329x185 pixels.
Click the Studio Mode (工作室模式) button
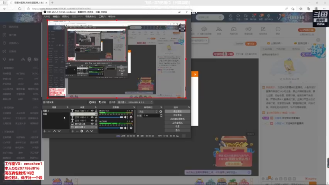(178, 123)
